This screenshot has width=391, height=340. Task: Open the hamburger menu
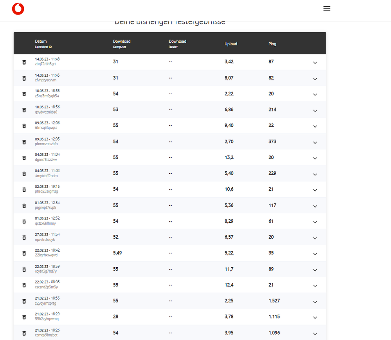tap(327, 9)
